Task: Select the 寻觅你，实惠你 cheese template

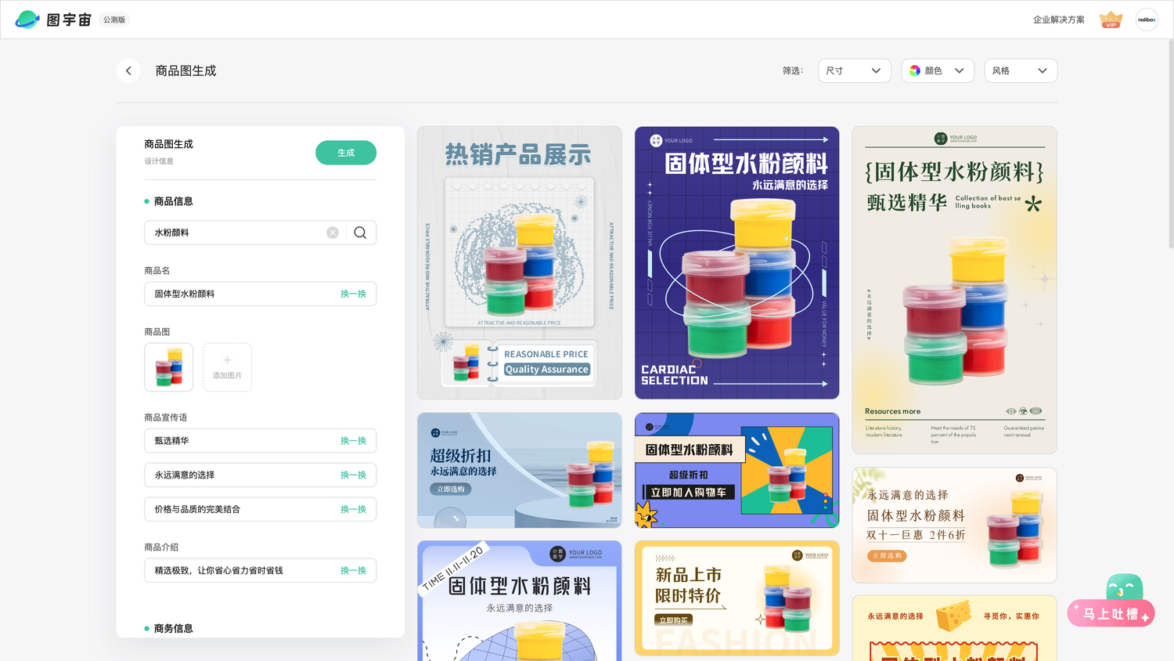Action: [x=955, y=628]
